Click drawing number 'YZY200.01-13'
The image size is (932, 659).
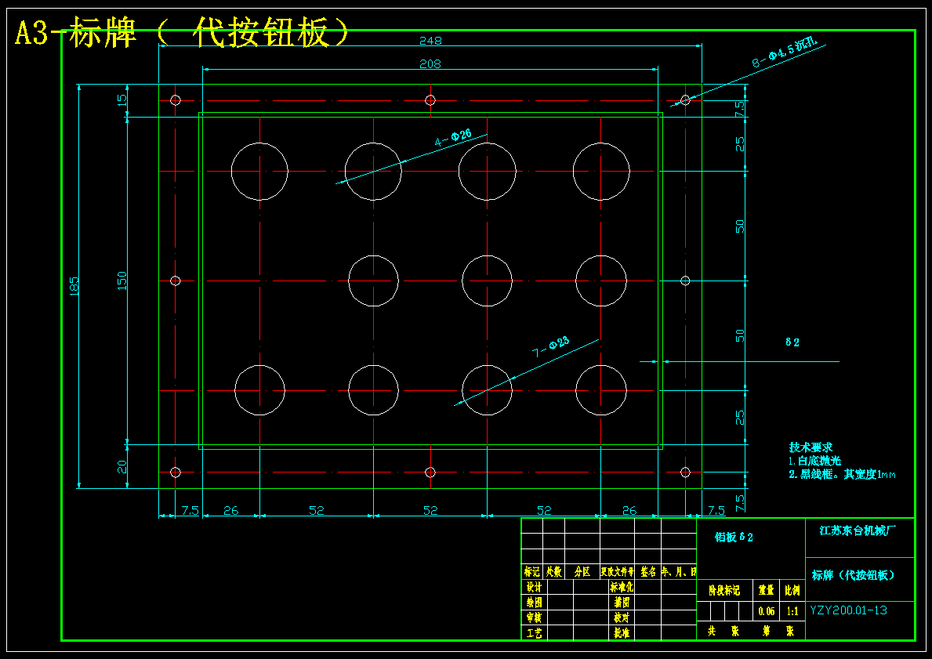click(849, 610)
